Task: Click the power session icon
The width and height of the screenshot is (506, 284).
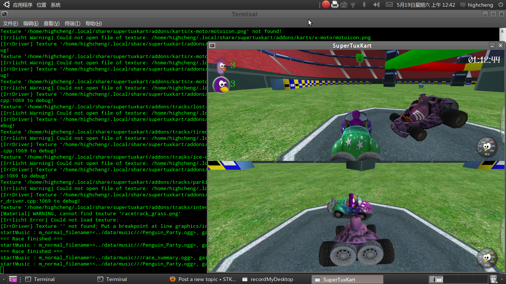Action: click(x=501, y=5)
